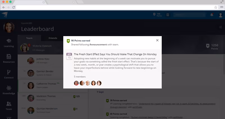
Task: Click the paper plane app logo
Action: coord(5,15)
